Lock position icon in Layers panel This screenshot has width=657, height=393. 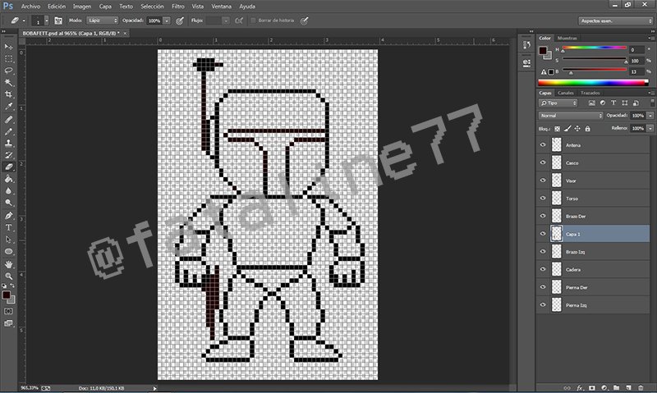pyautogui.click(x=577, y=129)
